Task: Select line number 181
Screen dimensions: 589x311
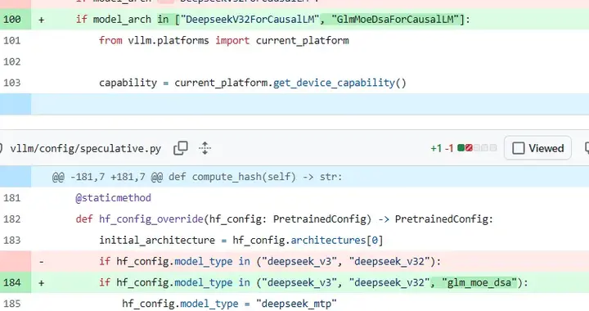Action: pos(12,197)
